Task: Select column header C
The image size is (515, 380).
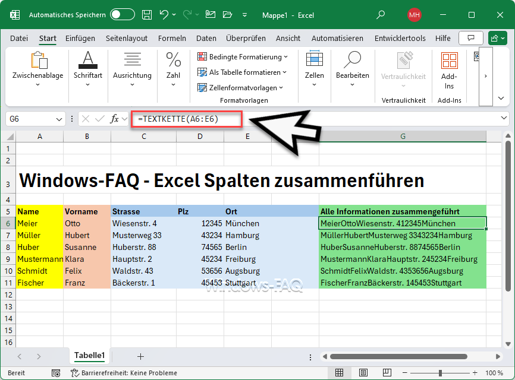Action: pos(143,137)
